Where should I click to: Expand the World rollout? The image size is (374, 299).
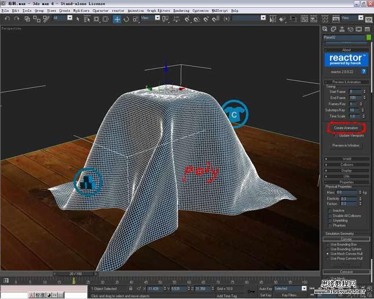347,158
